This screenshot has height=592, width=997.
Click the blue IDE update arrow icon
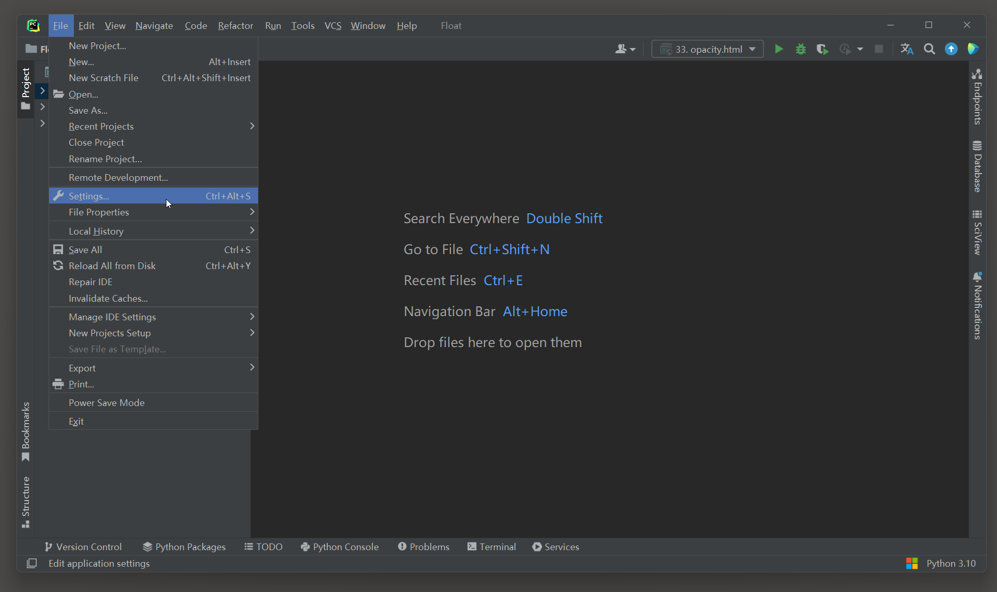[951, 49]
